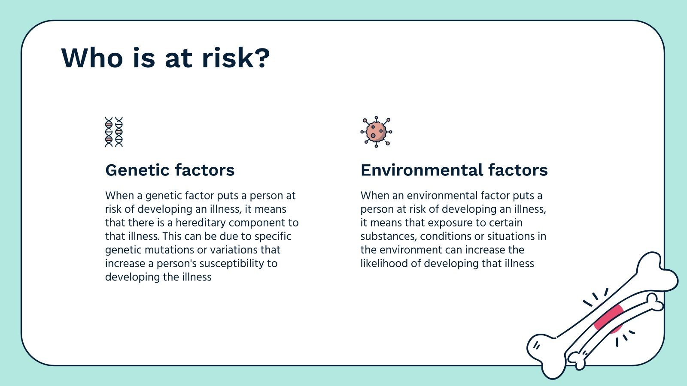Click the right DNA strand
This screenshot has height=386, width=687.
tap(119, 132)
